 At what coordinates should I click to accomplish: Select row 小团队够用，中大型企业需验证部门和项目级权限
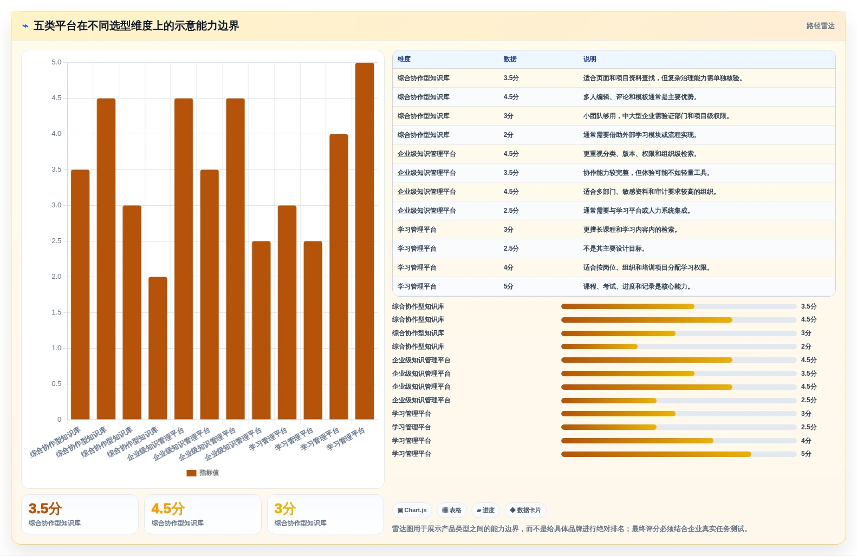pos(614,116)
